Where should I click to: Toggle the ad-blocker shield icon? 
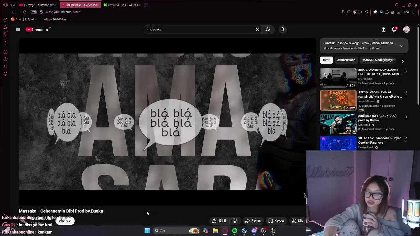pyautogui.click(x=355, y=12)
